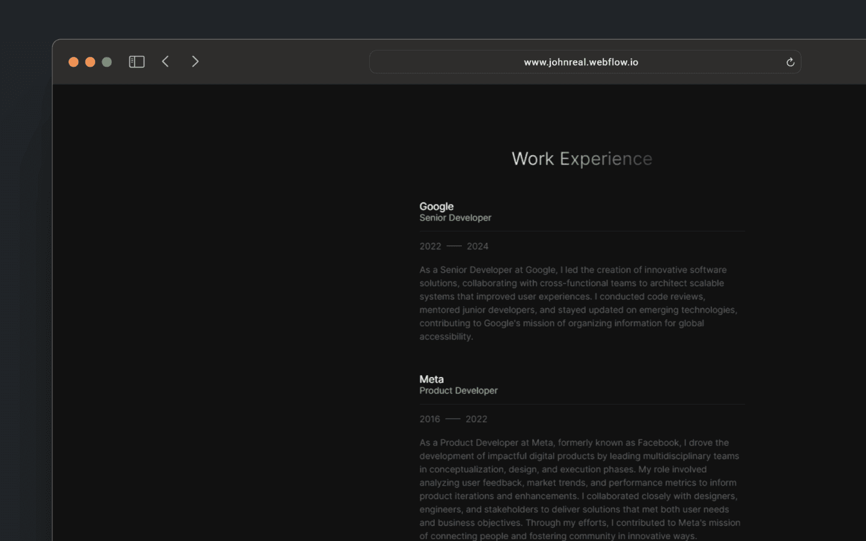Maximize the window with the grey-green button

pyautogui.click(x=107, y=62)
